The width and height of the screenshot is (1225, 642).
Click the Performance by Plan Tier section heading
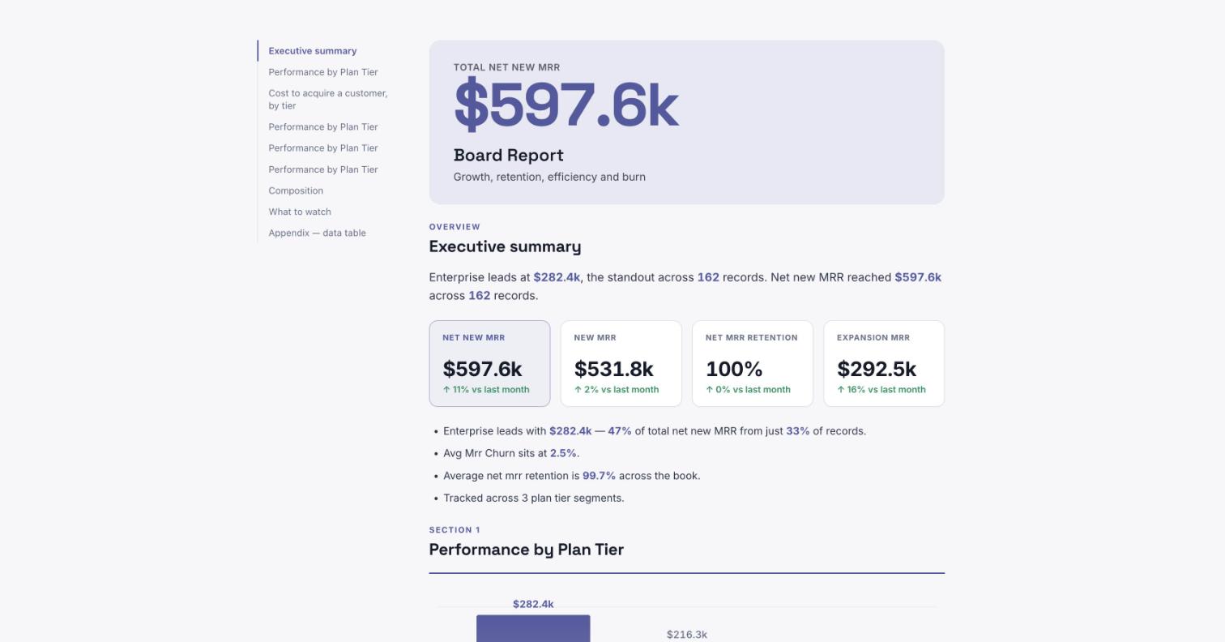click(527, 550)
